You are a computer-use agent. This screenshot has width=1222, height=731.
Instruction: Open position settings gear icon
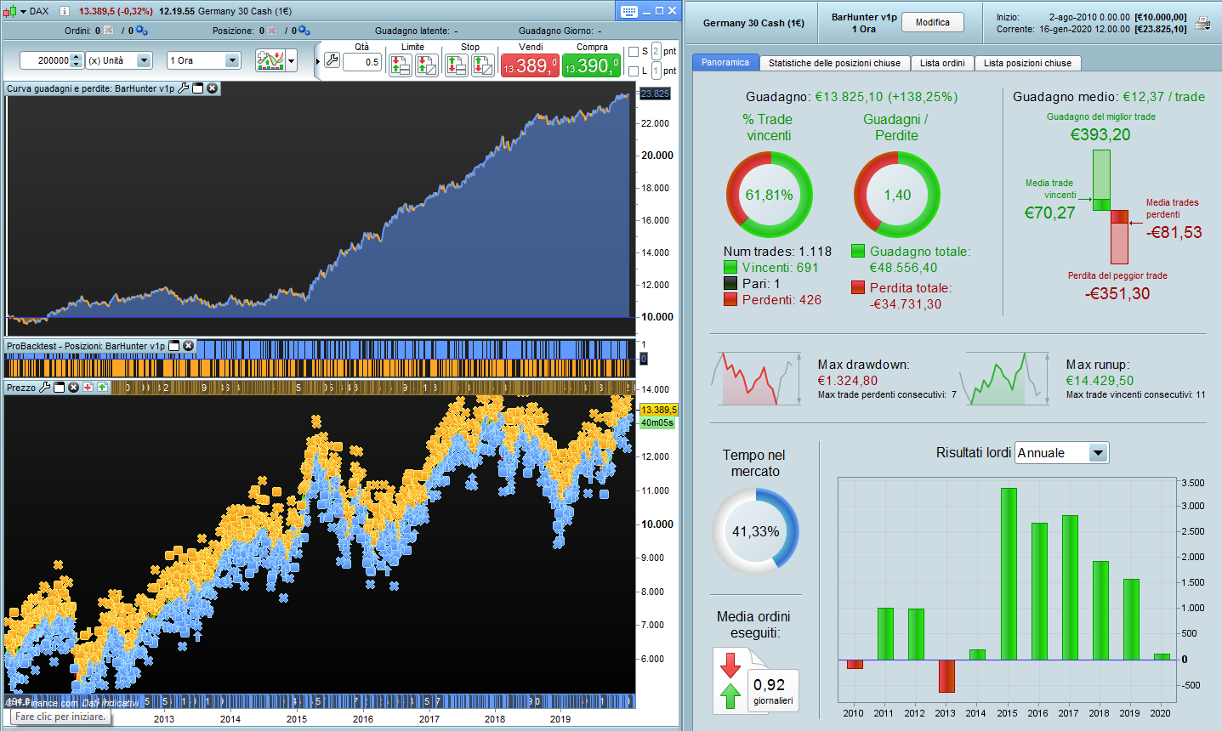tap(304, 31)
